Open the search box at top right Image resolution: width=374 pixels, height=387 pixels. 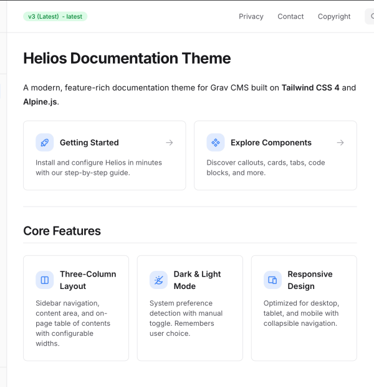[369, 16]
